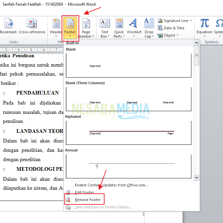Click the footer gallery scroll up arrow
Viewport: 223px width, 223px height.
click(x=196, y=42)
